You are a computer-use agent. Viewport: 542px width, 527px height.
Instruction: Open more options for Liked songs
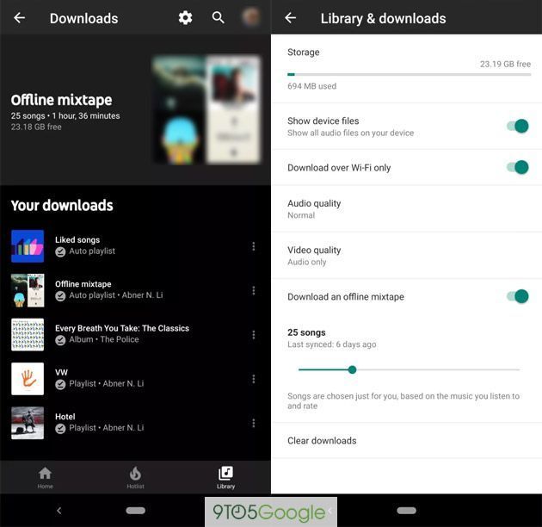pos(253,246)
